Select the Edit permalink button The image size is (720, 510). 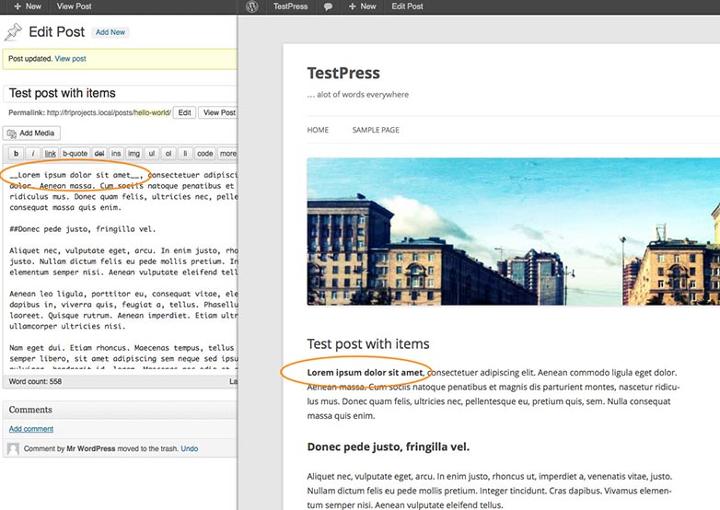click(x=184, y=112)
